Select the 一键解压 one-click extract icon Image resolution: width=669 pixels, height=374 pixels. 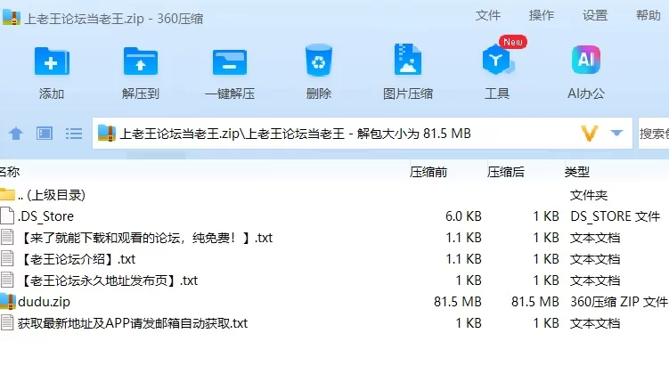tap(230, 62)
